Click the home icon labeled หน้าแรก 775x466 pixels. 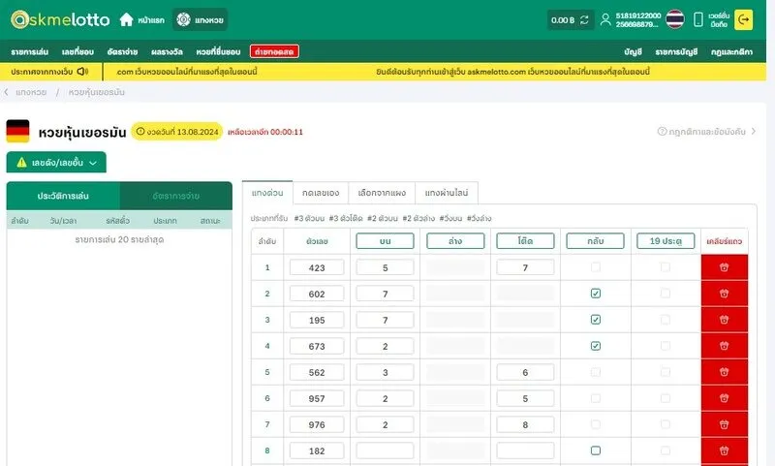[x=126, y=19]
